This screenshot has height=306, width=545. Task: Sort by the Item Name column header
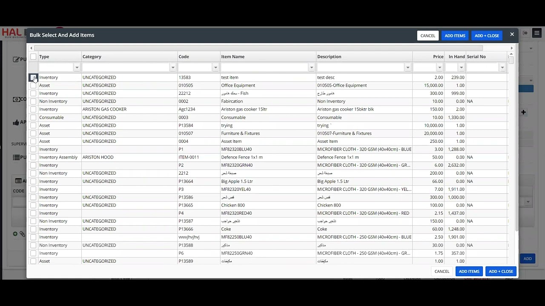[x=268, y=57]
